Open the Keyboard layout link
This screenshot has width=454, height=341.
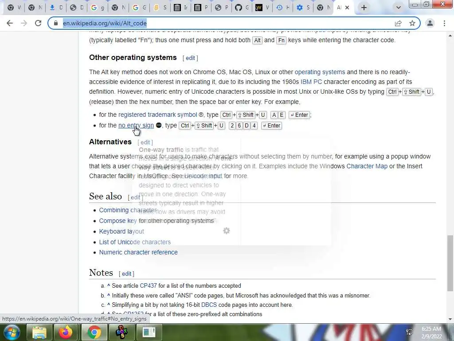tap(121, 231)
